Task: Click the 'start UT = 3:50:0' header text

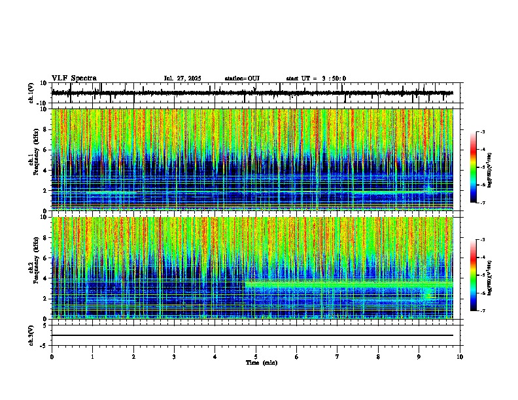Action: 316,78
